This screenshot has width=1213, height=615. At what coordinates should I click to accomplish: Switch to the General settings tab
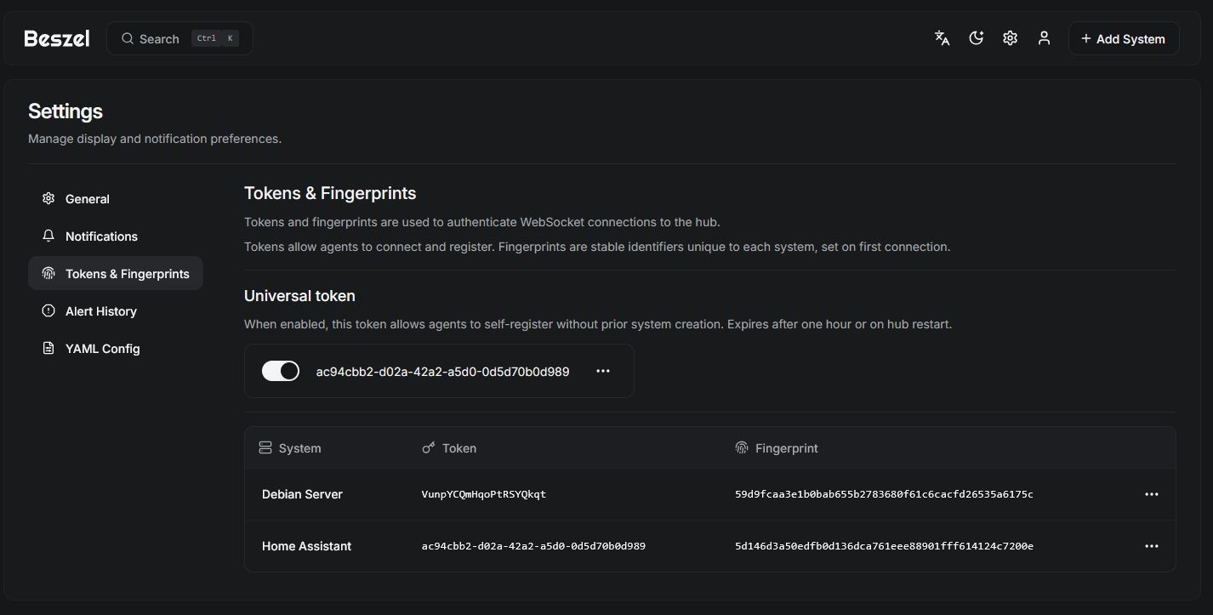pyautogui.click(x=88, y=199)
